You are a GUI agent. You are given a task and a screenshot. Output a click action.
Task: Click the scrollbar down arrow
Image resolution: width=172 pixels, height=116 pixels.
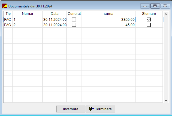pos(166,100)
